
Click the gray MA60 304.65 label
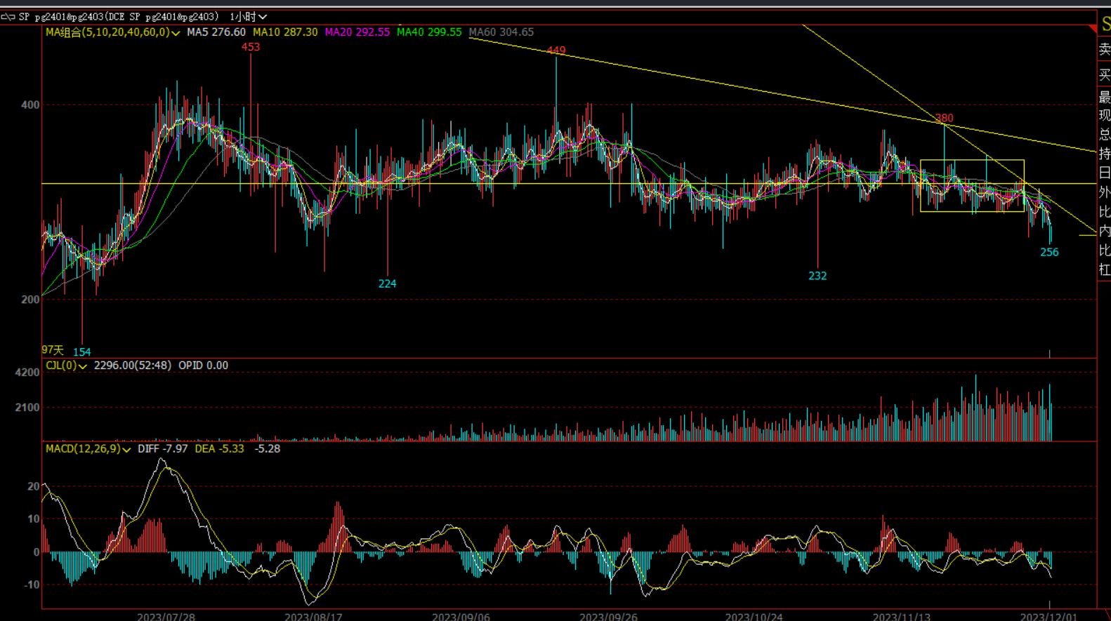(x=501, y=32)
